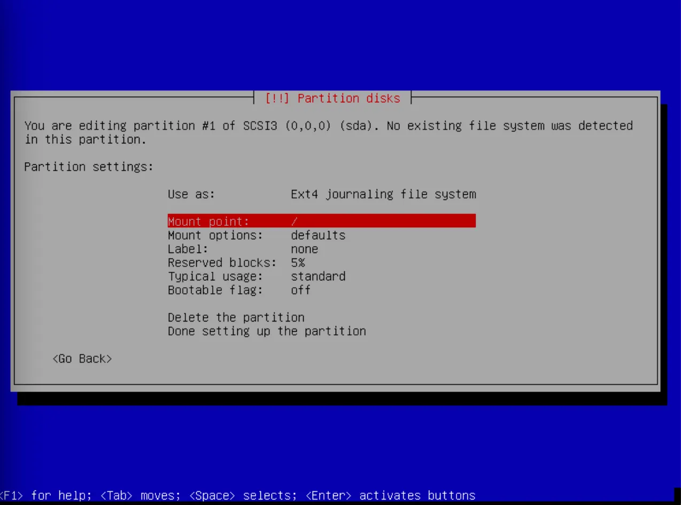
Task: Toggle the Bootable flag: off setting
Action: 239,290
